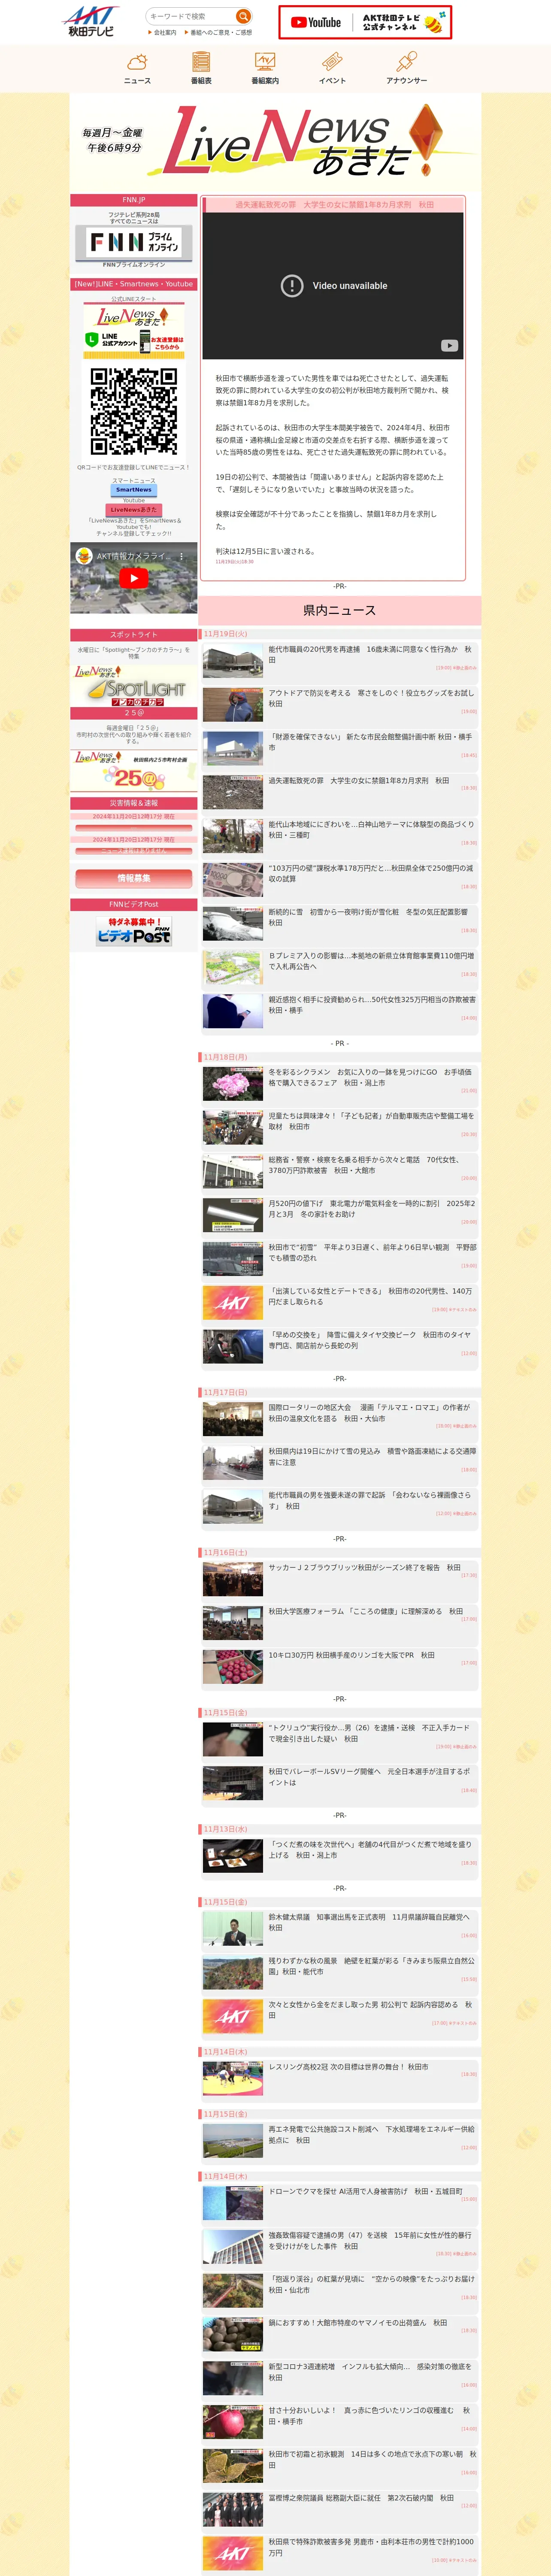This screenshot has height=2576, width=551.
Task: Open 10キロ30万円 横手産リンゴ article thumbnail
Action: coord(233,1667)
